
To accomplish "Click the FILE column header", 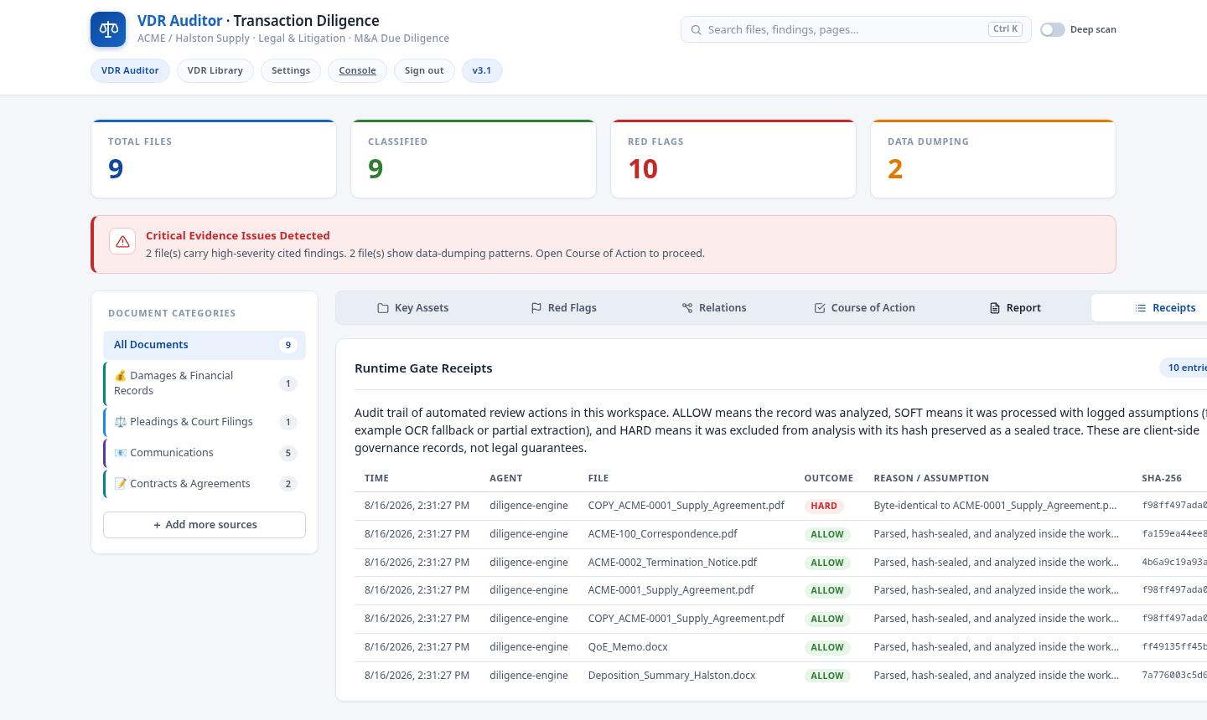I will (x=598, y=478).
